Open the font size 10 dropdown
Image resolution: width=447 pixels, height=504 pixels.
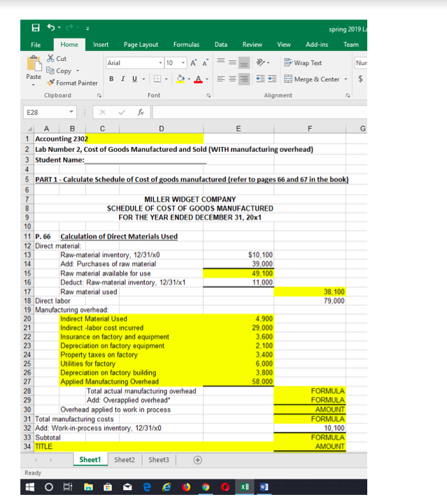pos(183,63)
